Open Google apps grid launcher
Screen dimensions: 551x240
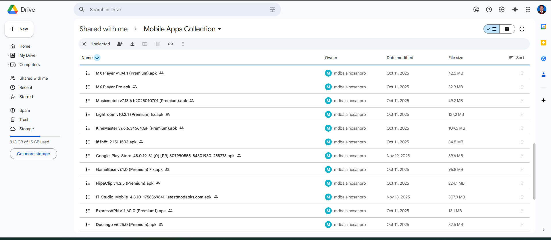click(x=528, y=9)
